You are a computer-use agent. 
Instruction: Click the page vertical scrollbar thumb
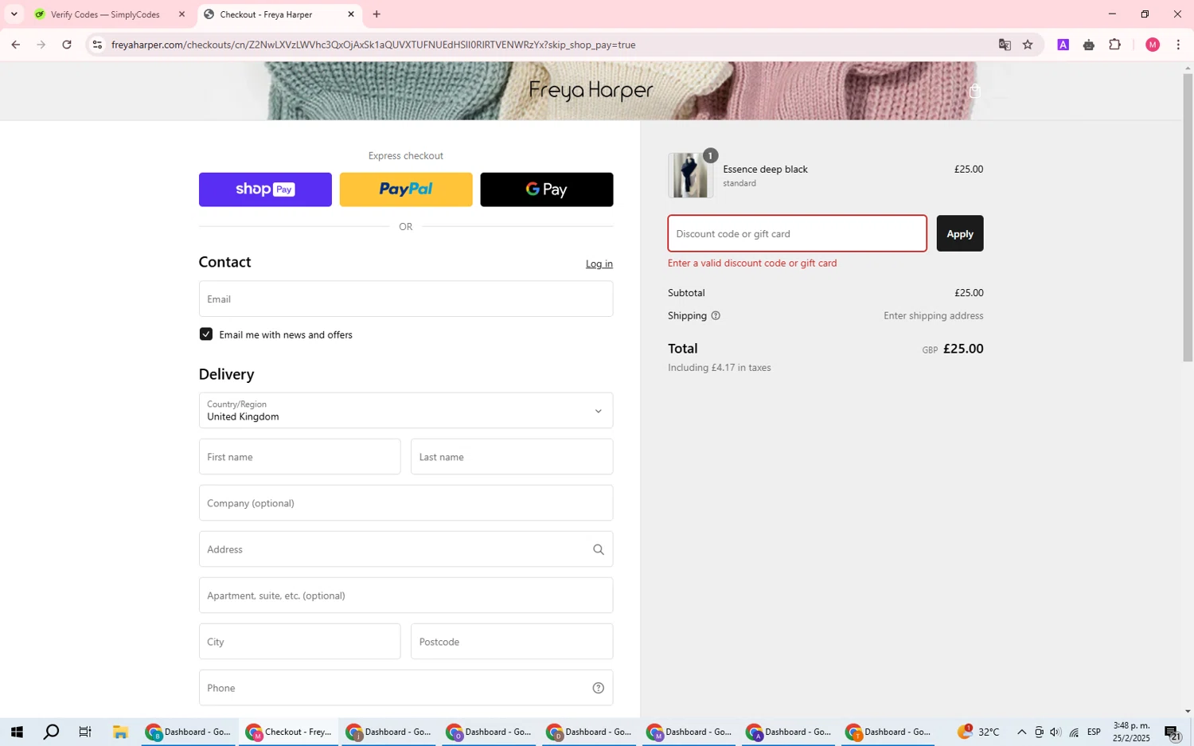pyautogui.click(x=1188, y=217)
